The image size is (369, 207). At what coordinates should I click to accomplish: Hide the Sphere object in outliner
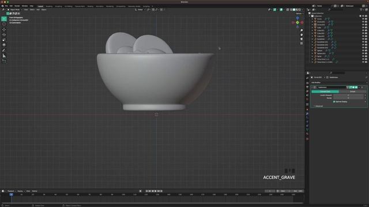(363, 51)
